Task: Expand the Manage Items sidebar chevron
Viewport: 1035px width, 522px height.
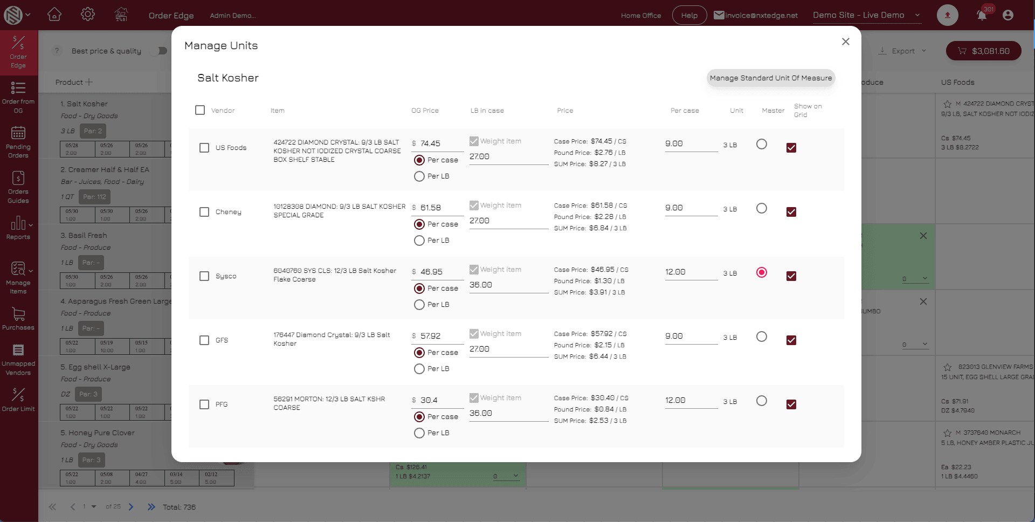Action: click(x=31, y=271)
